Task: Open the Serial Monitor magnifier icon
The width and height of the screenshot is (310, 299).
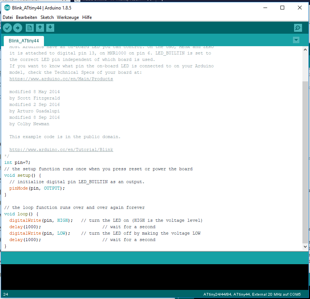Action: point(298,28)
